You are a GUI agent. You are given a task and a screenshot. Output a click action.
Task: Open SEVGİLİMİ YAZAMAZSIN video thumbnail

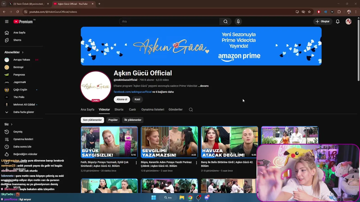(169, 142)
